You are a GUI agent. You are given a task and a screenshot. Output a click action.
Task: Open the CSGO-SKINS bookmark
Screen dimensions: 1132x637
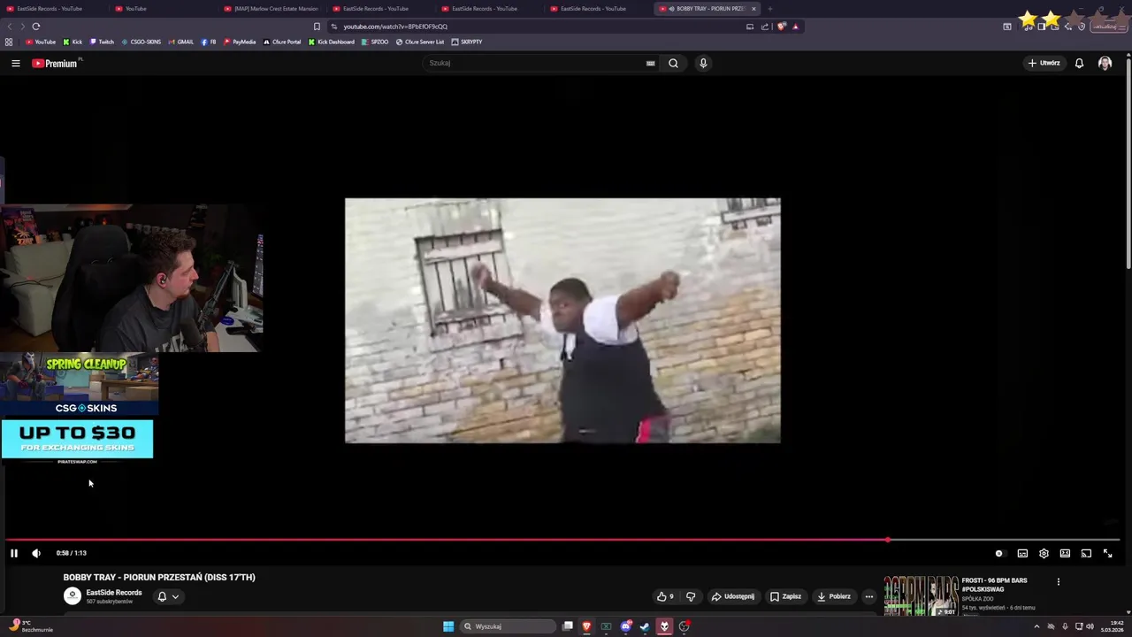coord(141,42)
